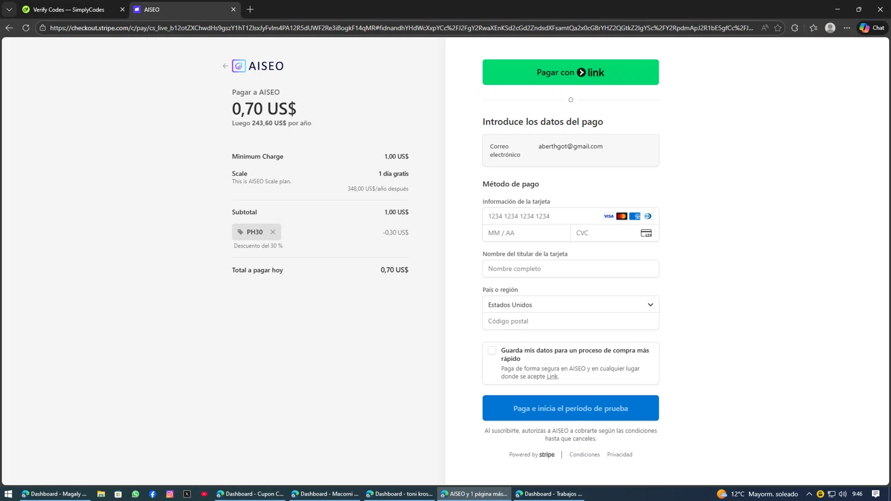Open browser settings and more menu
Screen dimensions: 891x501
tap(847, 28)
